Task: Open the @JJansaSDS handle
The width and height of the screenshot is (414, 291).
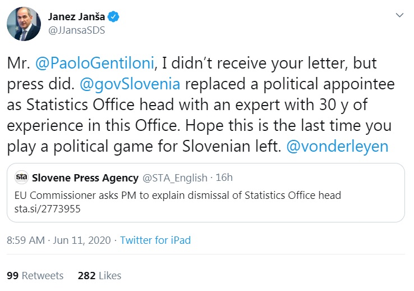Action: 77,30
